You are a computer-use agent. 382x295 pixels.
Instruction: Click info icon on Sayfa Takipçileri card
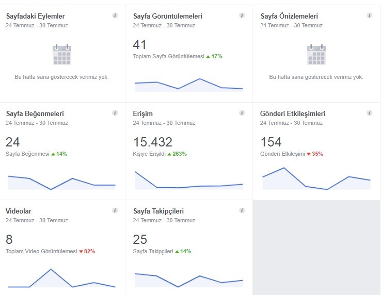pos(242,210)
